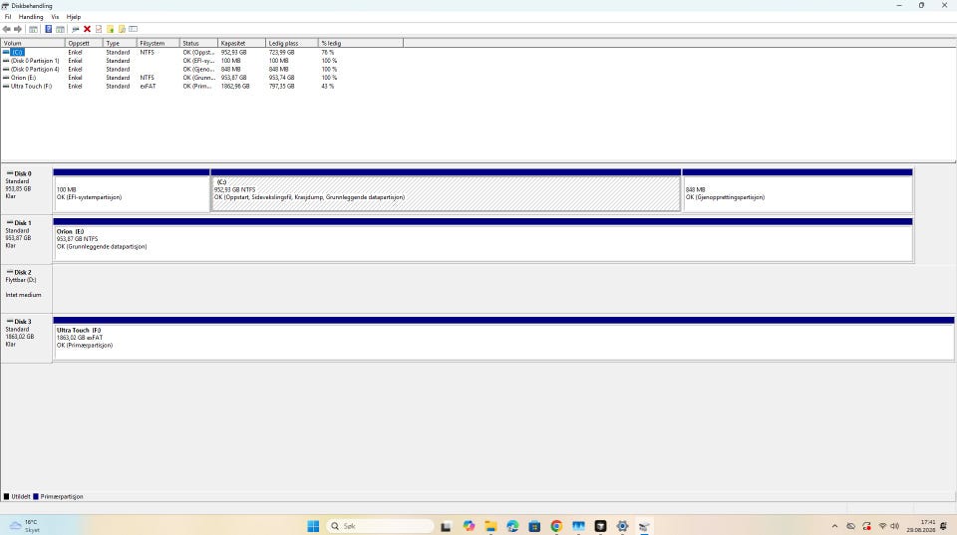Viewport: 957px width, 535px height.
Task: Sort by the Ledig plass column header
Action: (292, 43)
